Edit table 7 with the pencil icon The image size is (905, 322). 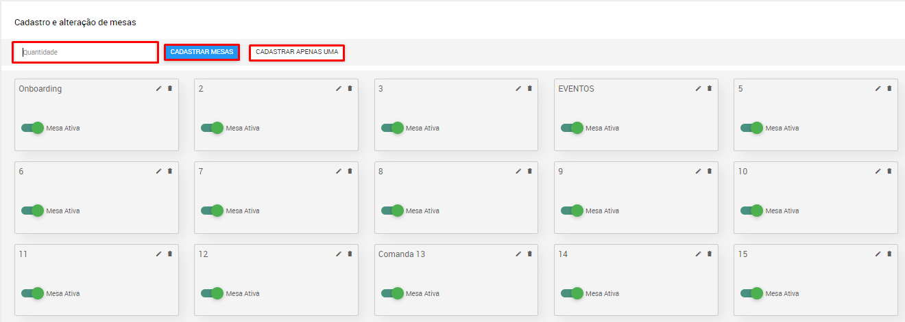pos(338,171)
